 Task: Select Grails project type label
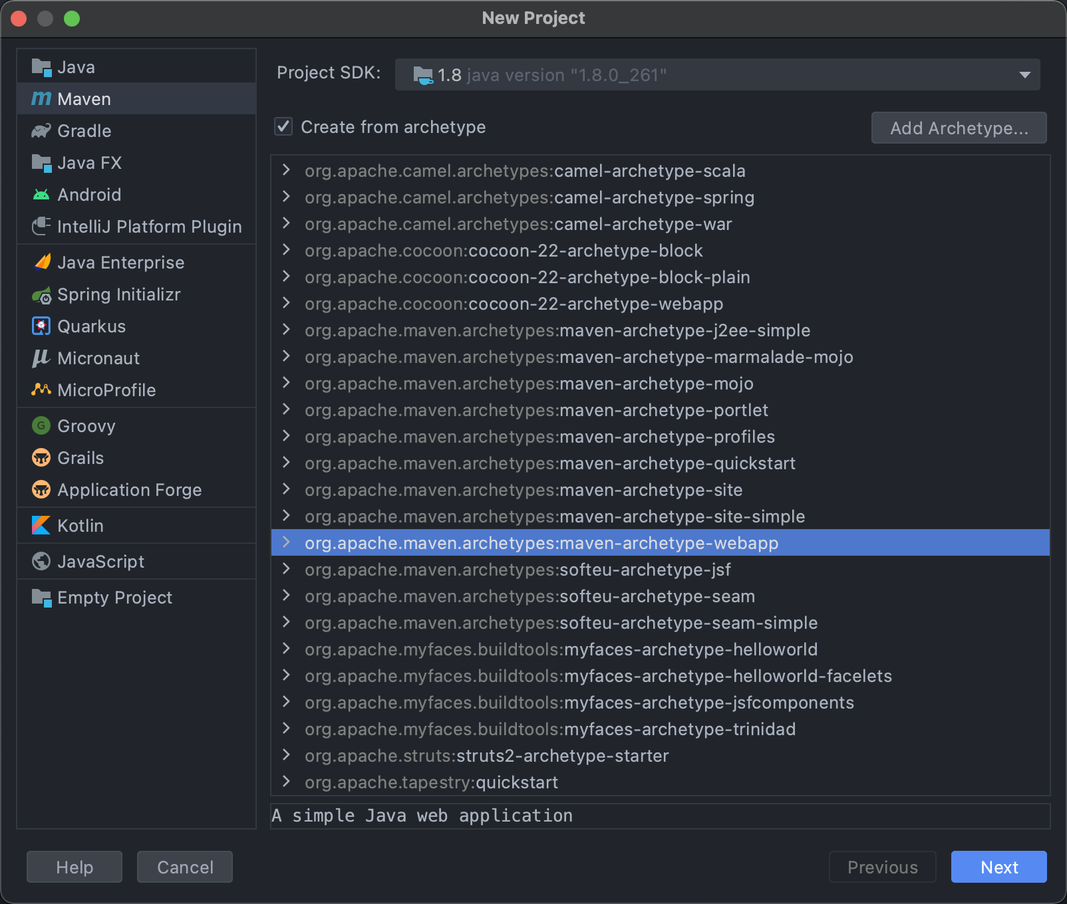tap(80, 458)
